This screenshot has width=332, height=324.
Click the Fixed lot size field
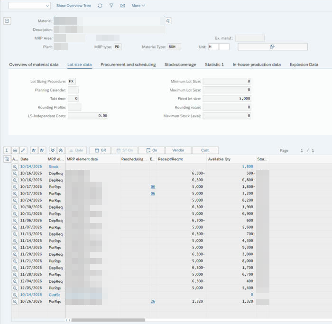[227, 99]
